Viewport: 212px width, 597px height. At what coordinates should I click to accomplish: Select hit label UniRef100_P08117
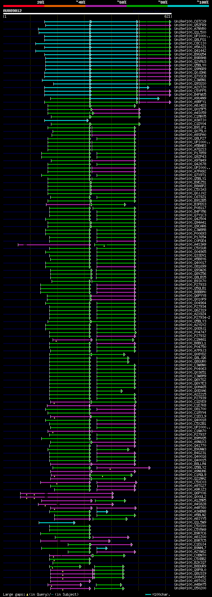click(190, 208)
